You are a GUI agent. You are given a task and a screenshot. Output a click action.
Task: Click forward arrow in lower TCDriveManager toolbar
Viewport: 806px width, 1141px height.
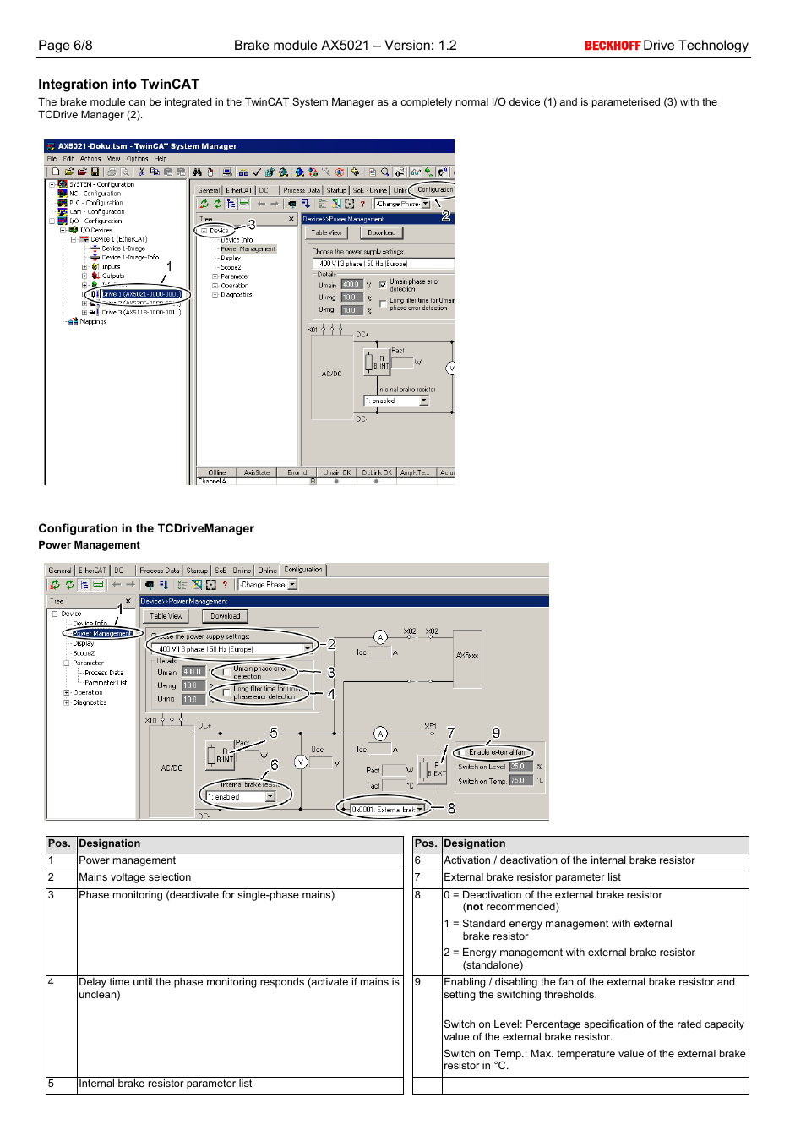[130, 585]
